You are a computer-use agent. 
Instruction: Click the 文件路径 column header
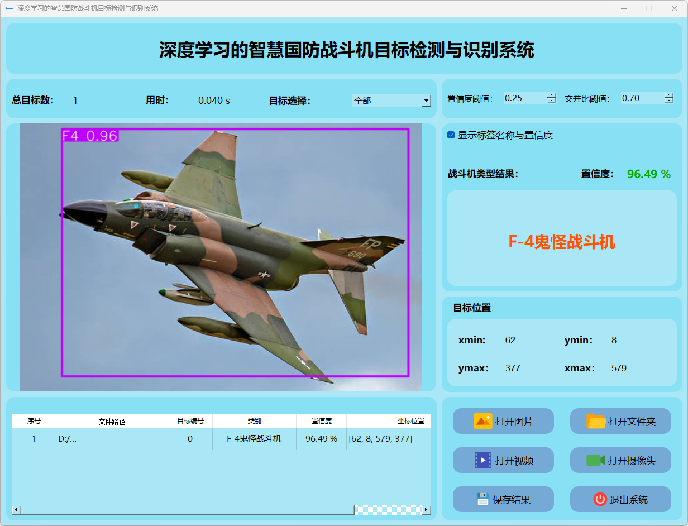click(112, 421)
